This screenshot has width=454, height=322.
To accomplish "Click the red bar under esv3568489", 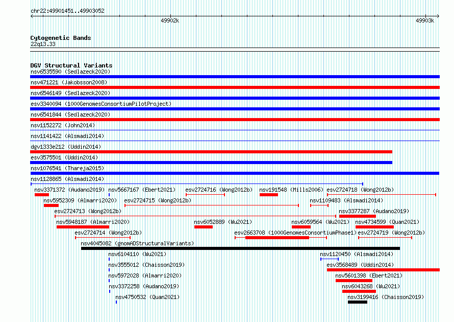I will point(384,270).
